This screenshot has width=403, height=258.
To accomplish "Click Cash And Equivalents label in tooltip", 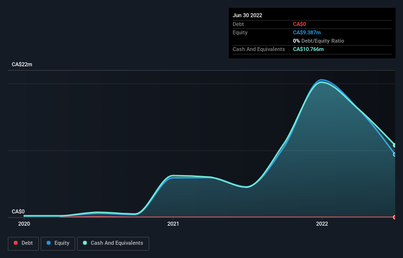I will 259,49.
